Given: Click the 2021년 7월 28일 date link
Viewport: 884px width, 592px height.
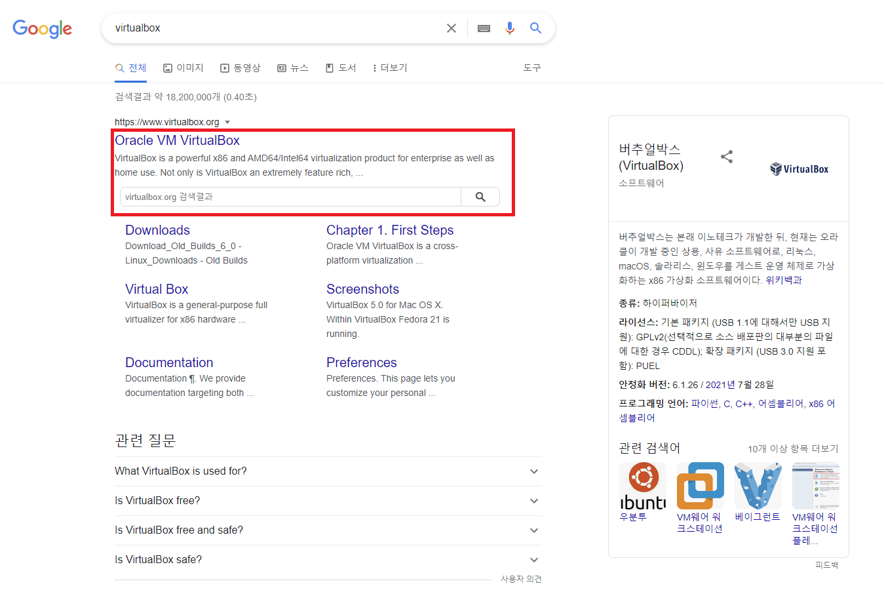Looking at the screenshot, I should pos(740,385).
